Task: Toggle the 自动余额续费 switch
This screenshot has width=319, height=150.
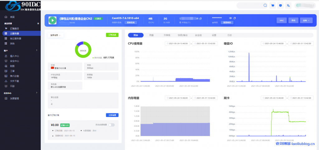Action: [111, 125]
